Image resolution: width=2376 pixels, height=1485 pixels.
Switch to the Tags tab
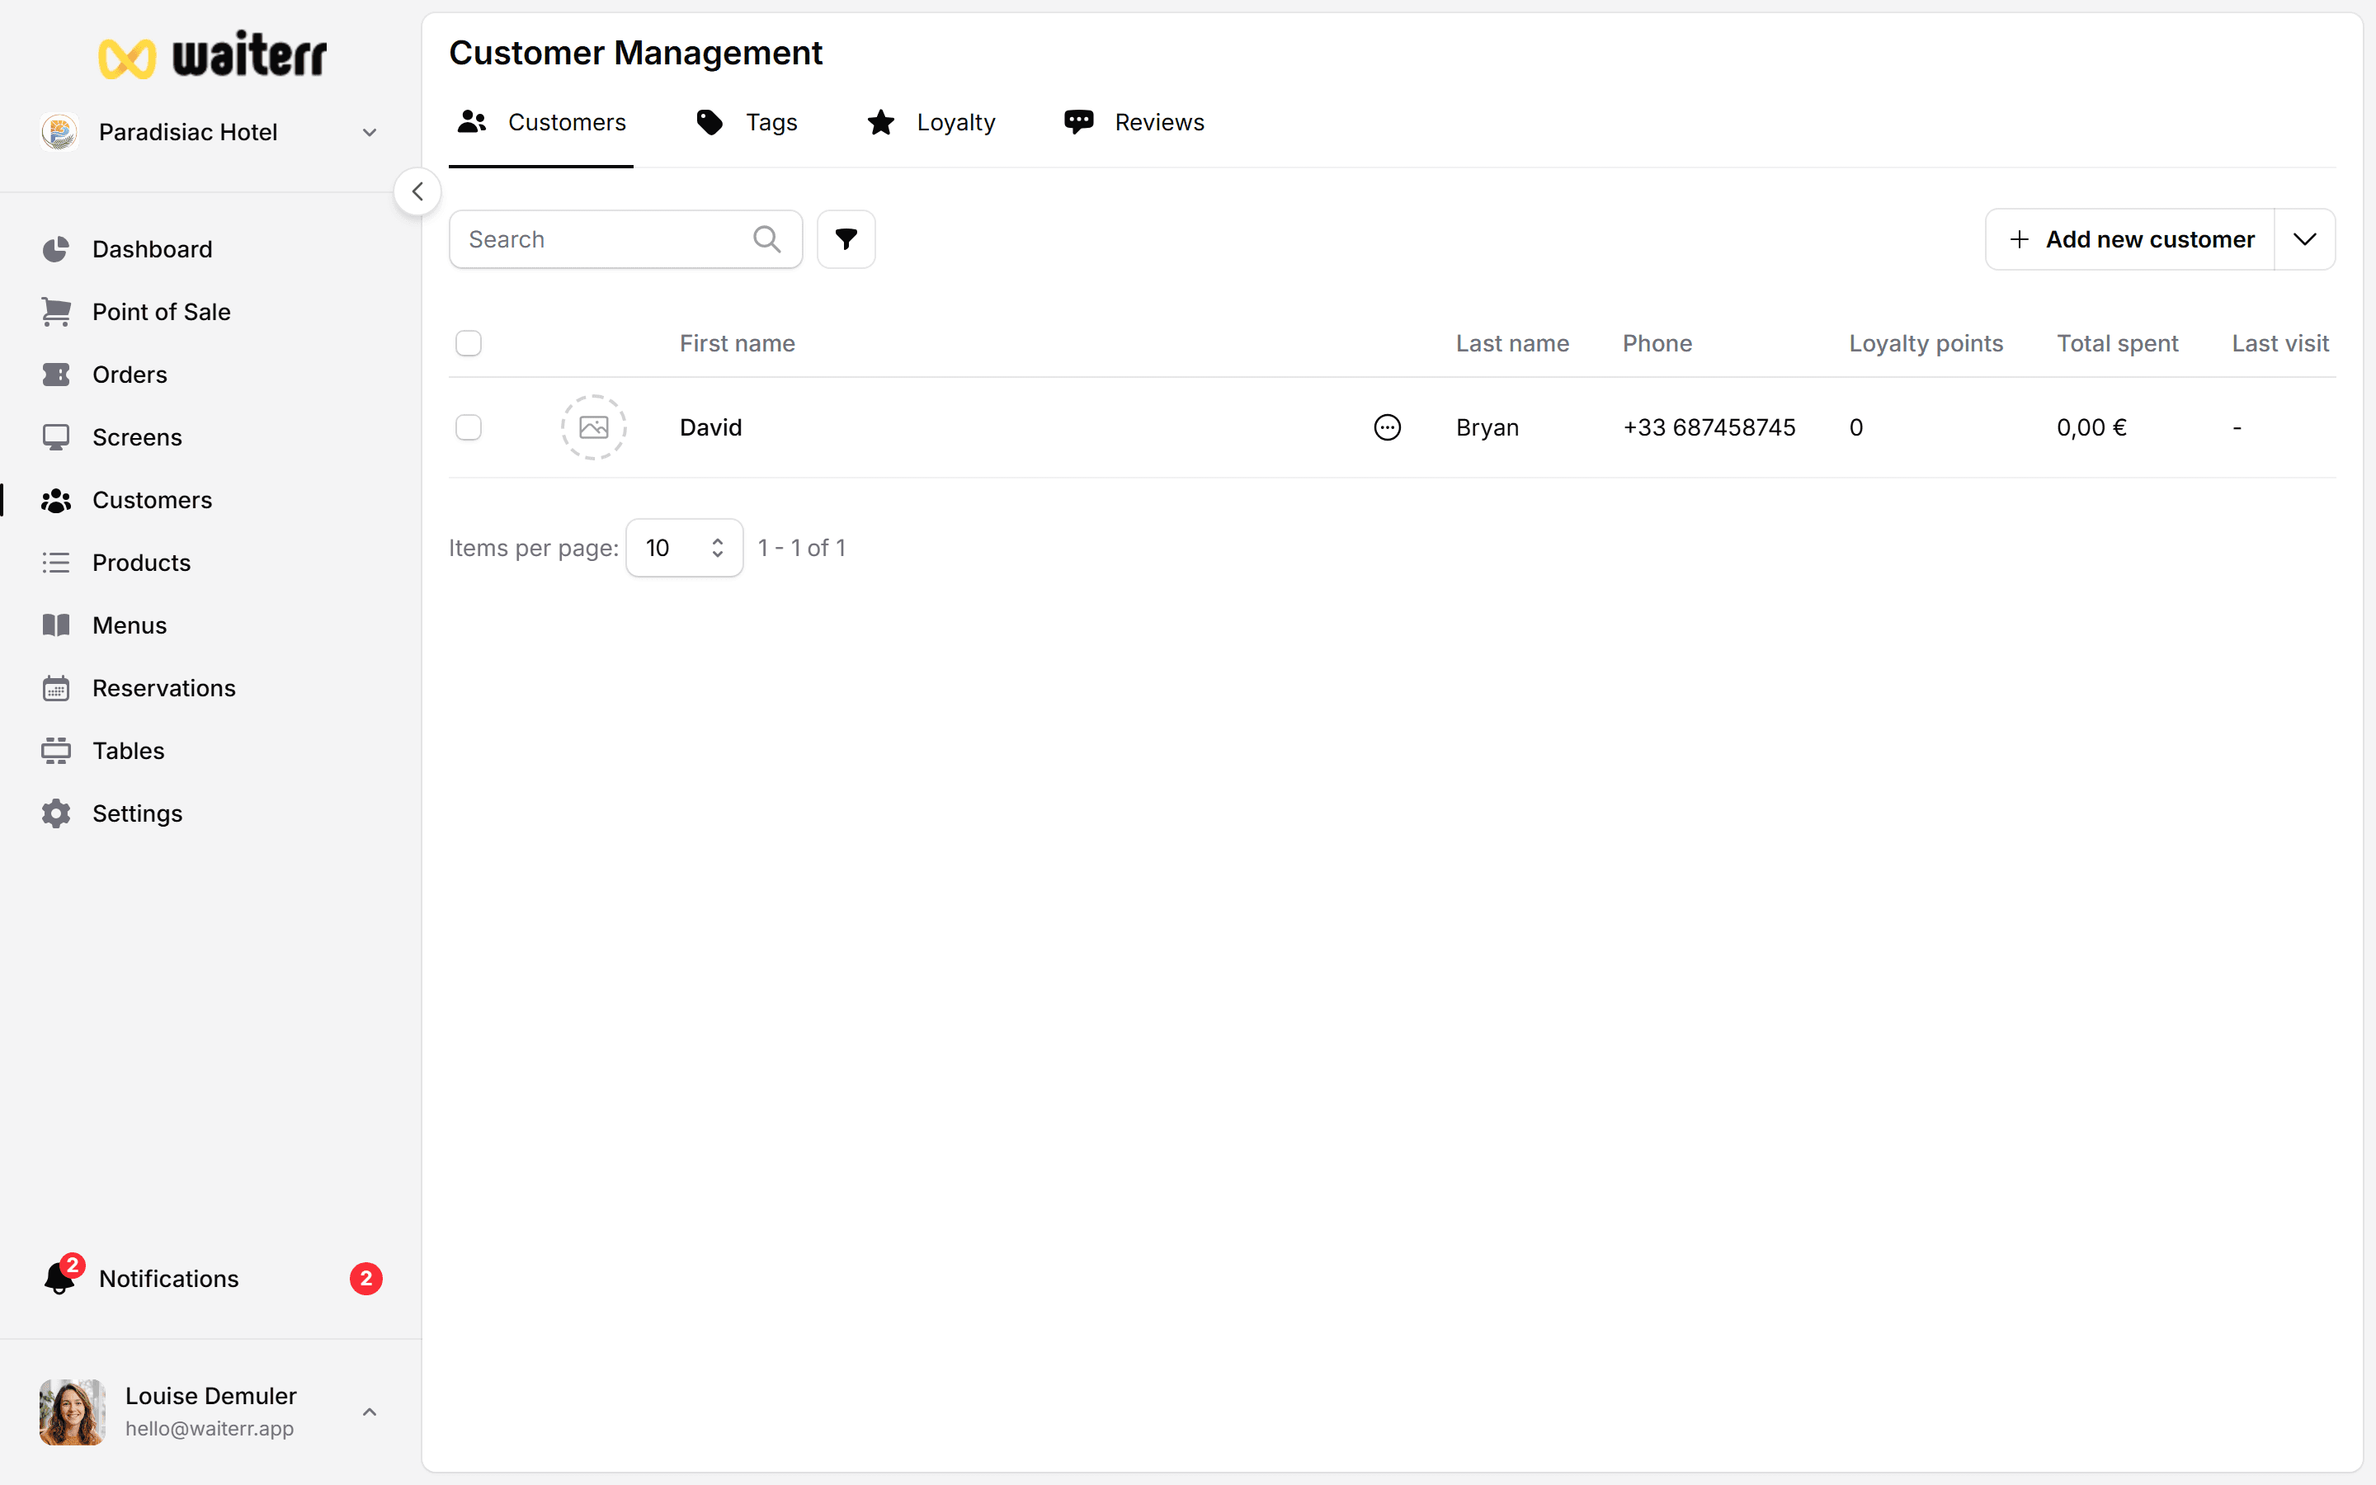(x=746, y=122)
